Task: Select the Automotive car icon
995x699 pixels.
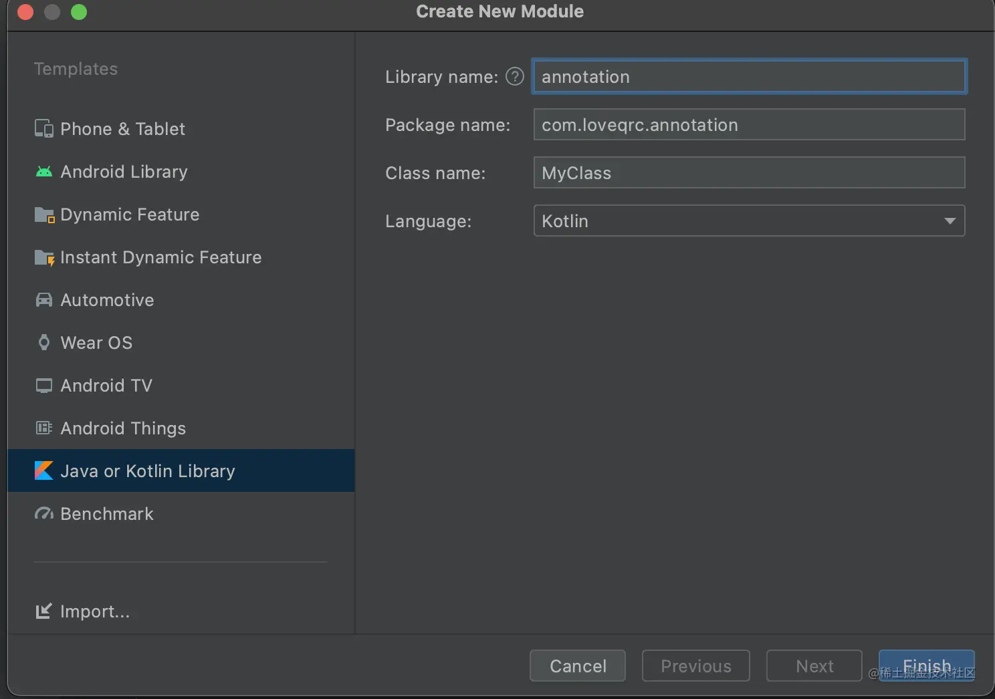Action: (x=43, y=300)
